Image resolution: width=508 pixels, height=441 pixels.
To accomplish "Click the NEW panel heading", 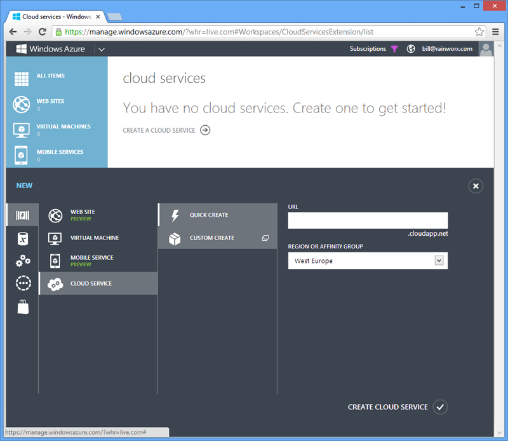I will 24,186.
